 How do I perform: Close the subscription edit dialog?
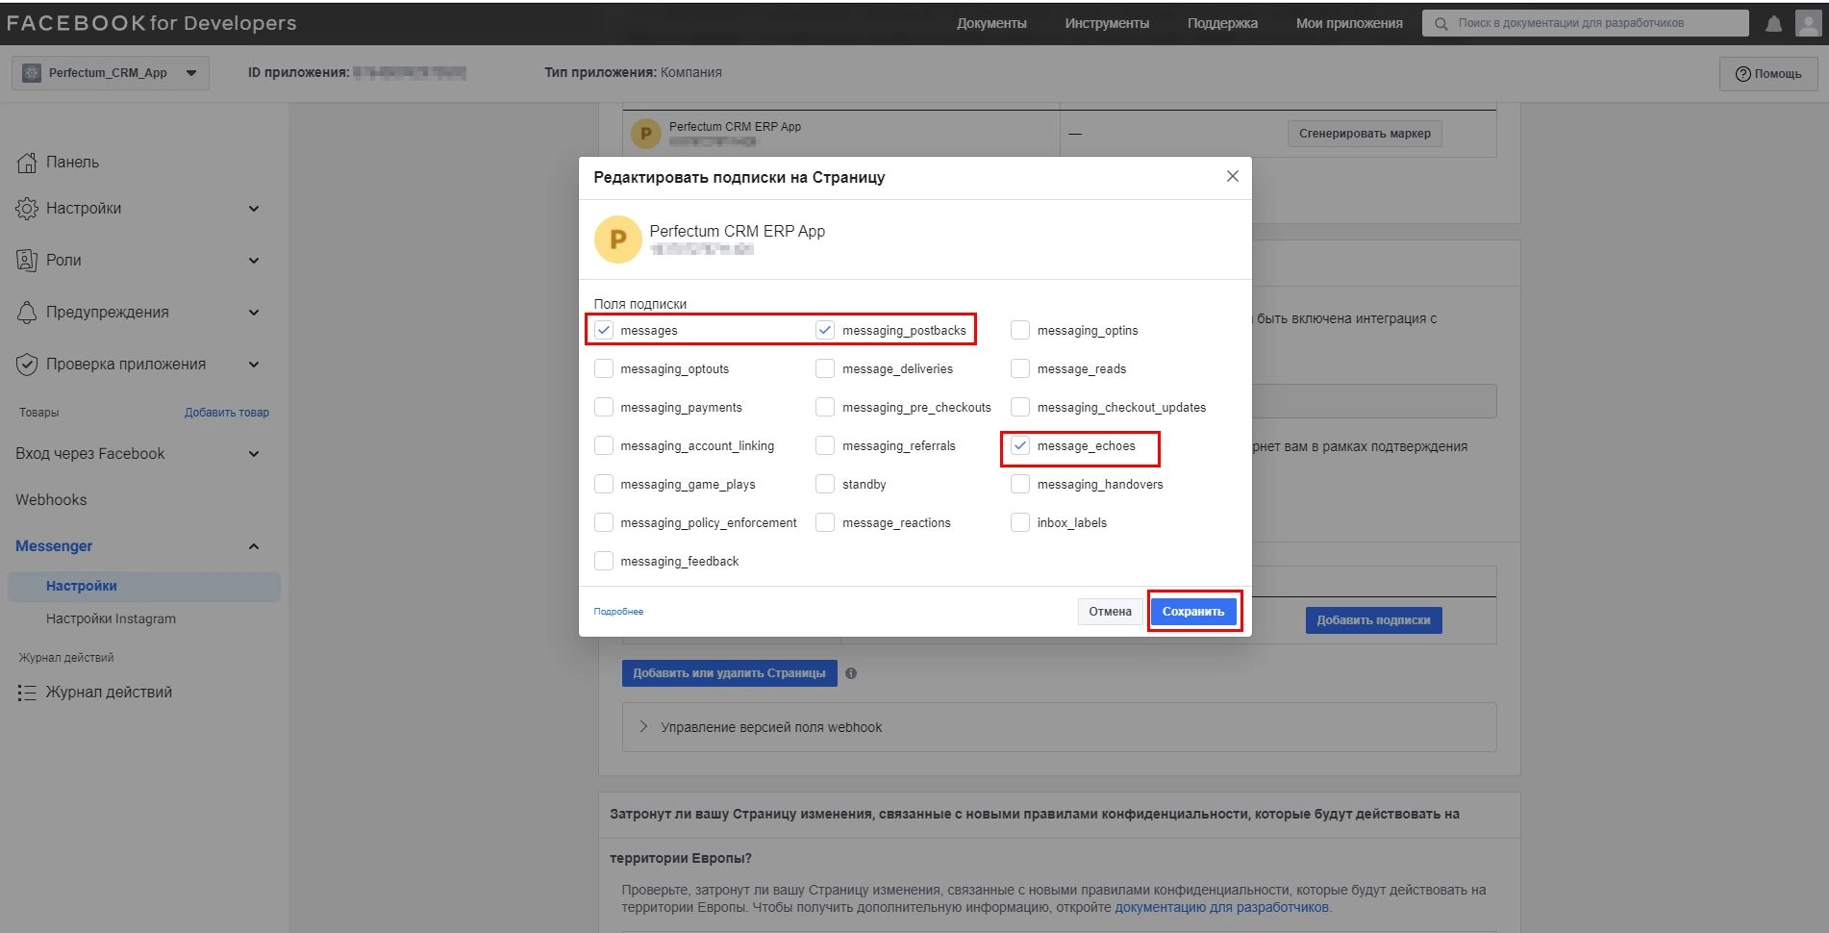pos(1232,176)
